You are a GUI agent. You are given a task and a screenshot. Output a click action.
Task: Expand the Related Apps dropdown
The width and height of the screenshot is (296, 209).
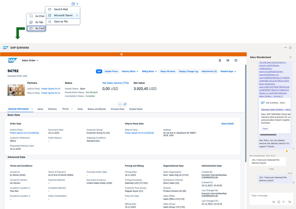(x=228, y=71)
